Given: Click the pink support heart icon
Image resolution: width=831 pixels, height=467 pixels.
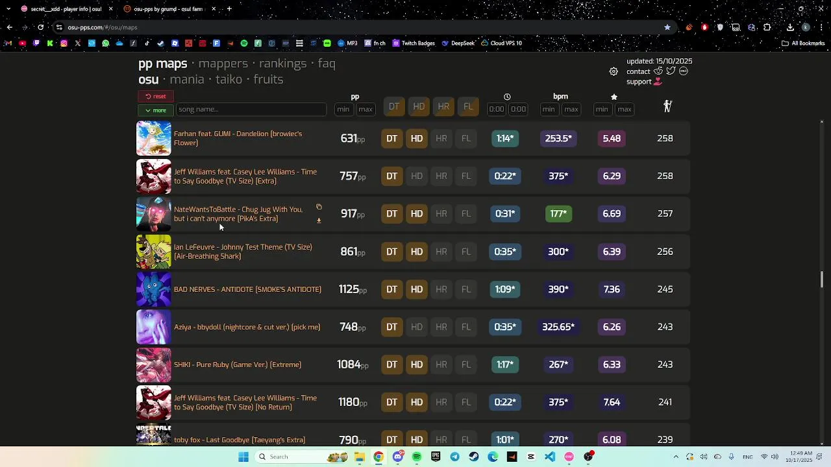Looking at the screenshot, I should tap(658, 82).
